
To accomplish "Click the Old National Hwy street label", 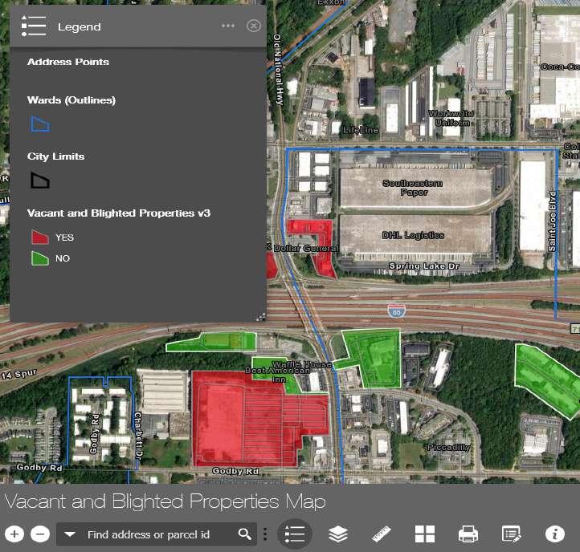I will click(x=278, y=70).
